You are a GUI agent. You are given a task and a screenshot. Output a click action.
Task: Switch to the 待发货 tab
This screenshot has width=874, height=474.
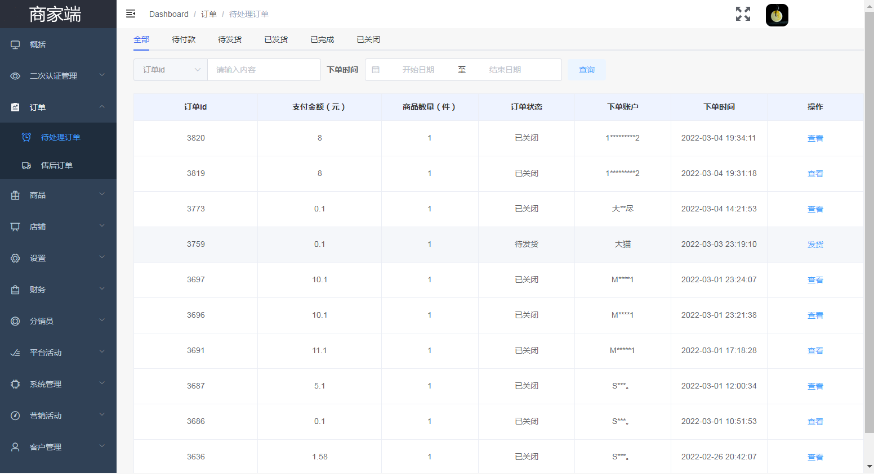(230, 39)
